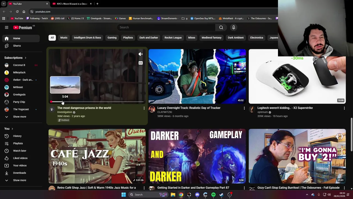Go to Home in sidebar
This screenshot has height=199, width=353.
tap(21, 38)
